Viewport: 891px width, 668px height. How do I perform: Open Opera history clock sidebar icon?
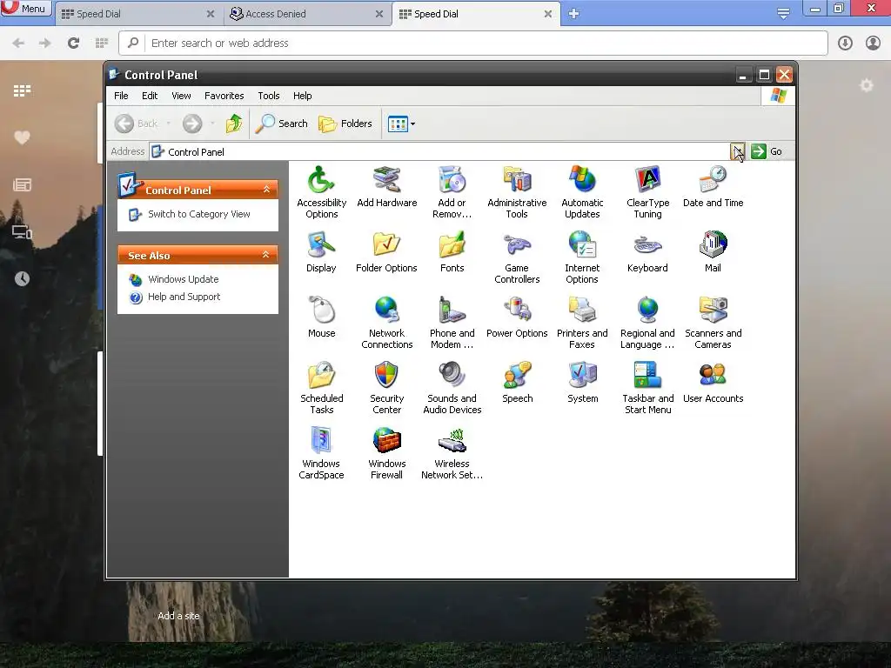pos(22,278)
